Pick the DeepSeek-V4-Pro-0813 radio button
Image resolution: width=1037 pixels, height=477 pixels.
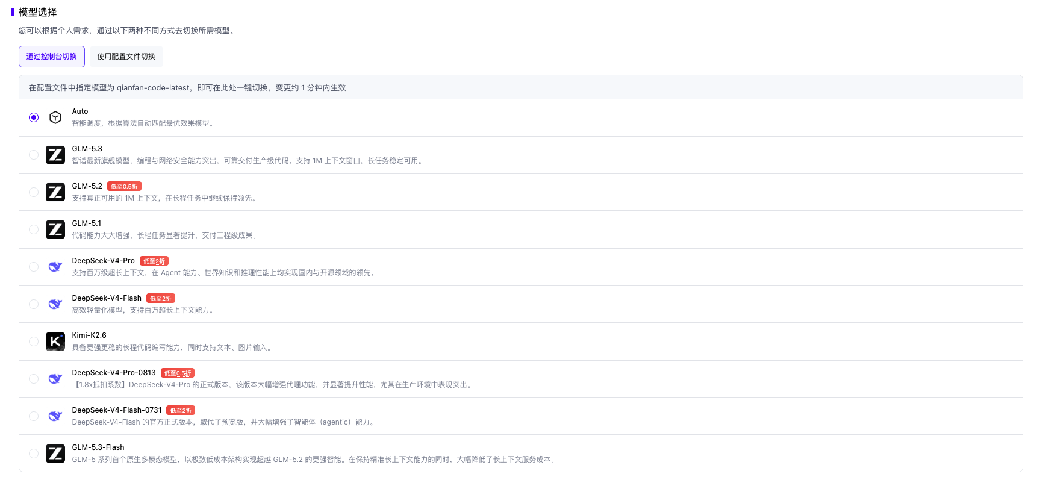pos(34,379)
